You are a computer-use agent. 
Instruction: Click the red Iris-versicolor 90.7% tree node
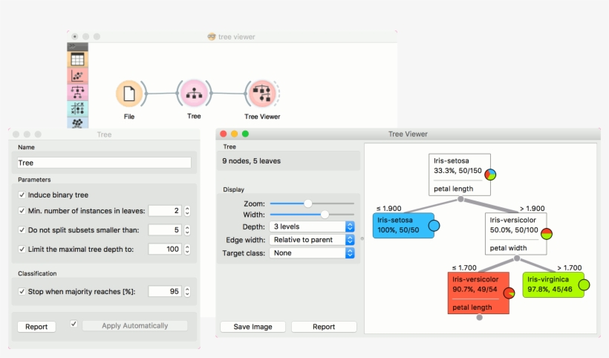click(479, 293)
